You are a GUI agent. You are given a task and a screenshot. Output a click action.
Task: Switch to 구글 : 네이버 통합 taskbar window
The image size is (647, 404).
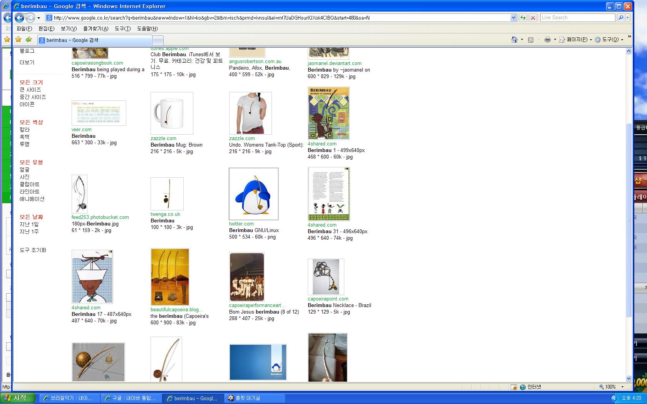(131, 398)
